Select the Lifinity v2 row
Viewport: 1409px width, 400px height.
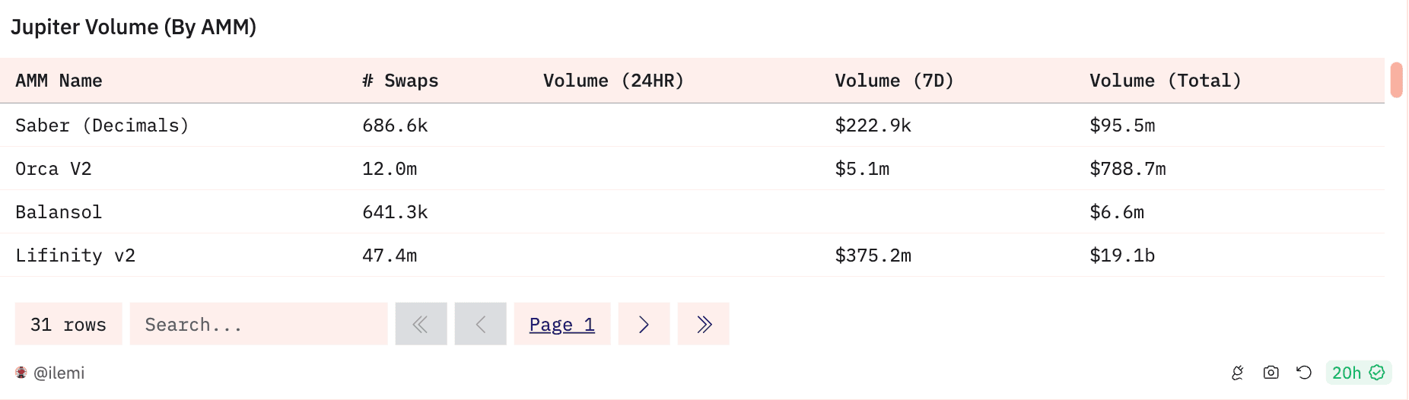pos(692,256)
